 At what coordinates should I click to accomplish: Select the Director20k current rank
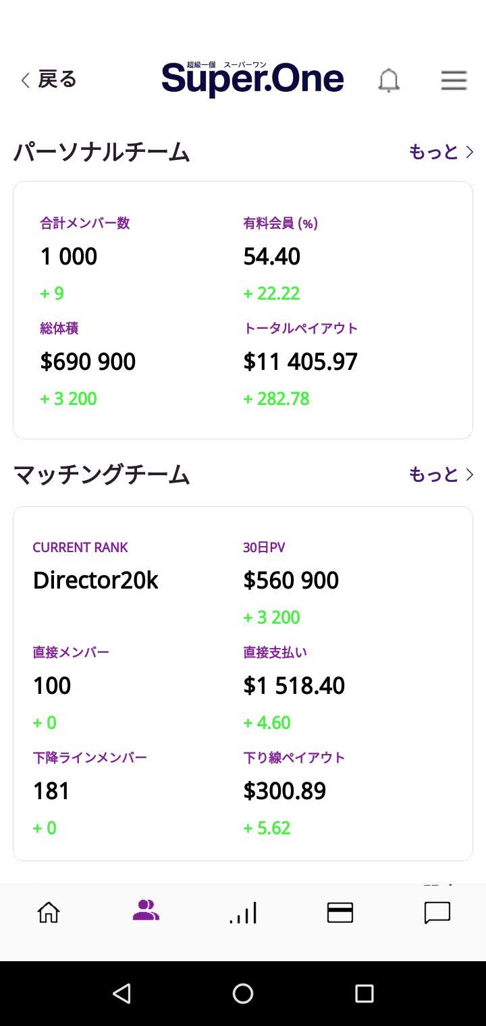[x=95, y=580]
